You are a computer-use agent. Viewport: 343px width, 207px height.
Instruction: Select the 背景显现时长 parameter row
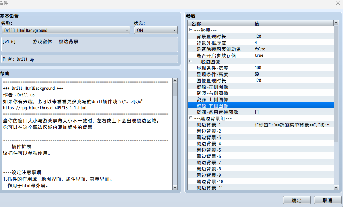[x=261, y=37]
